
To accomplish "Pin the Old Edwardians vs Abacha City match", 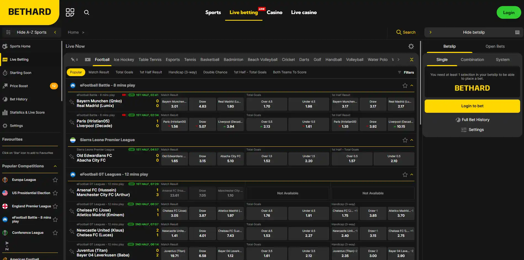I will pyautogui.click(x=72, y=157).
